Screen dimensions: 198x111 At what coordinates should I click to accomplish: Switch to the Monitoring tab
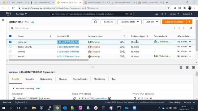[x=100, y=79]
